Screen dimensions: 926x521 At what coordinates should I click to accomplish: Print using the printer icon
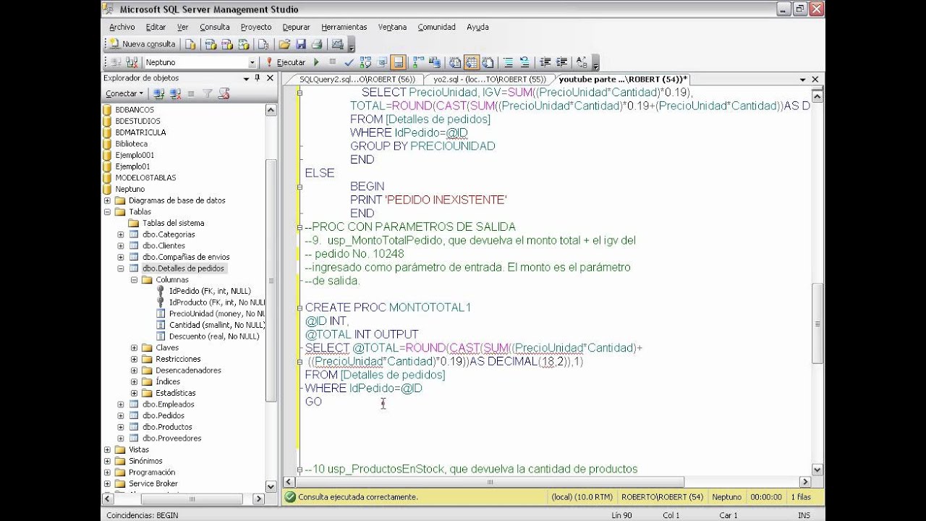pyautogui.click(x=317, y=44)
